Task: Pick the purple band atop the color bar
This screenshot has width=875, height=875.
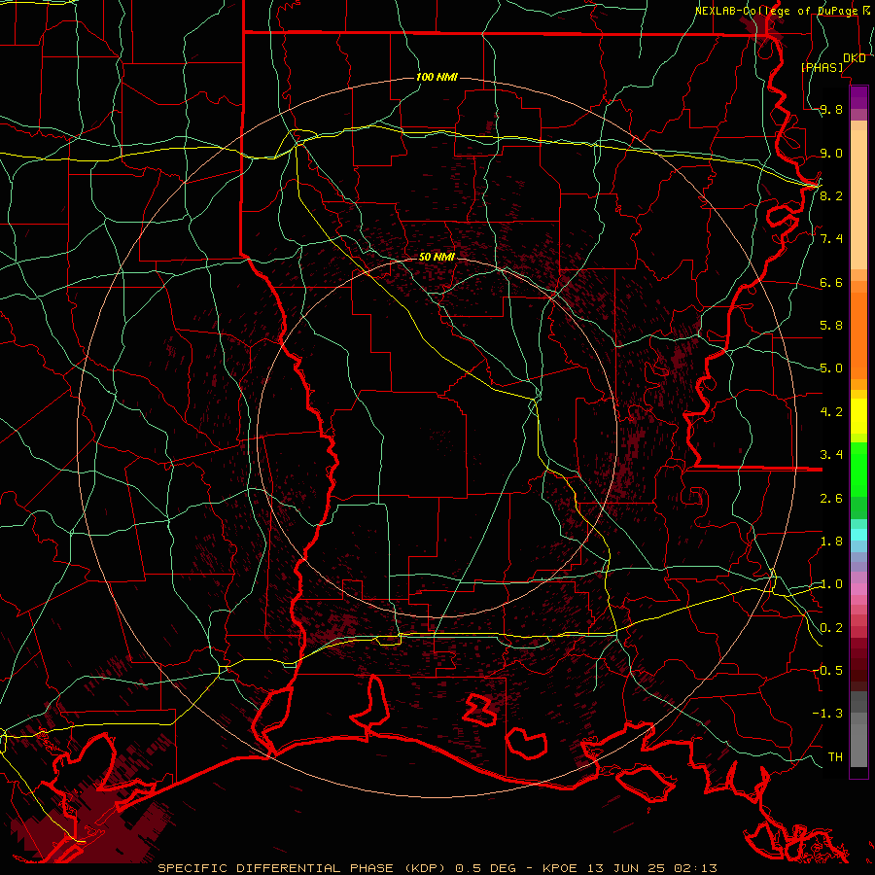Action: tap(858, 97)
